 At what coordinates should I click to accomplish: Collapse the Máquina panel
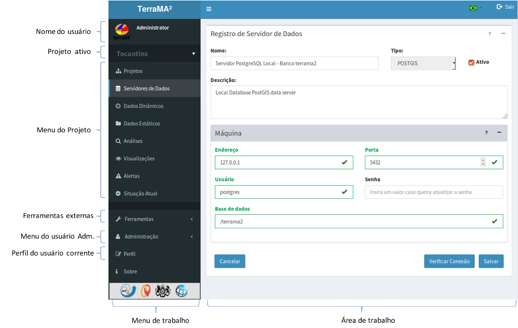(x=499, y=132)
